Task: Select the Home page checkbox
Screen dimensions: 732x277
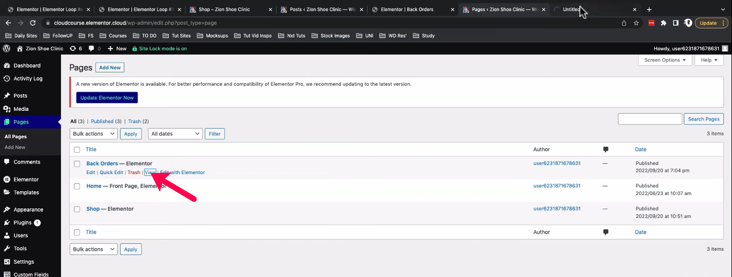Action: click(x=77, y=186)
